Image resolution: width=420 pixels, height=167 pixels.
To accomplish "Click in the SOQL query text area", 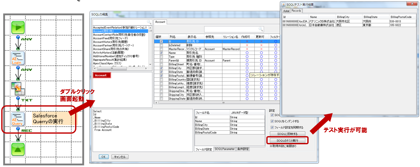I will click(x=142, y=130).
